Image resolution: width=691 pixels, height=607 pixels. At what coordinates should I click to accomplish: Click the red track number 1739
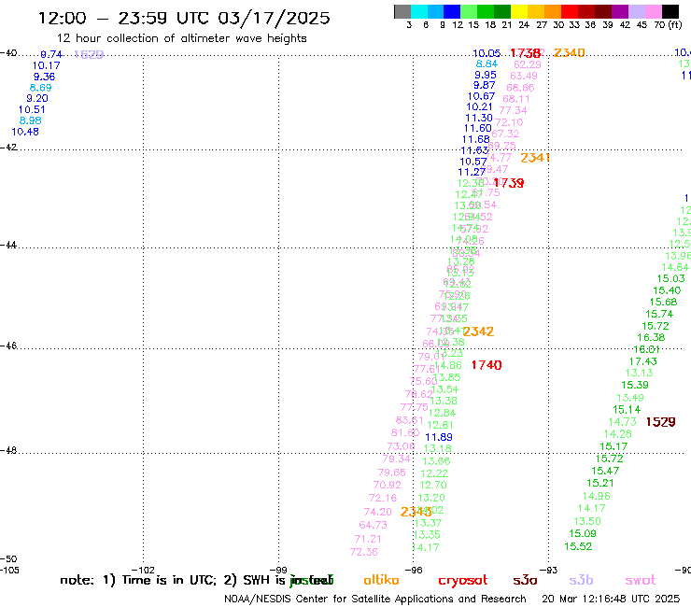[509, 183]
